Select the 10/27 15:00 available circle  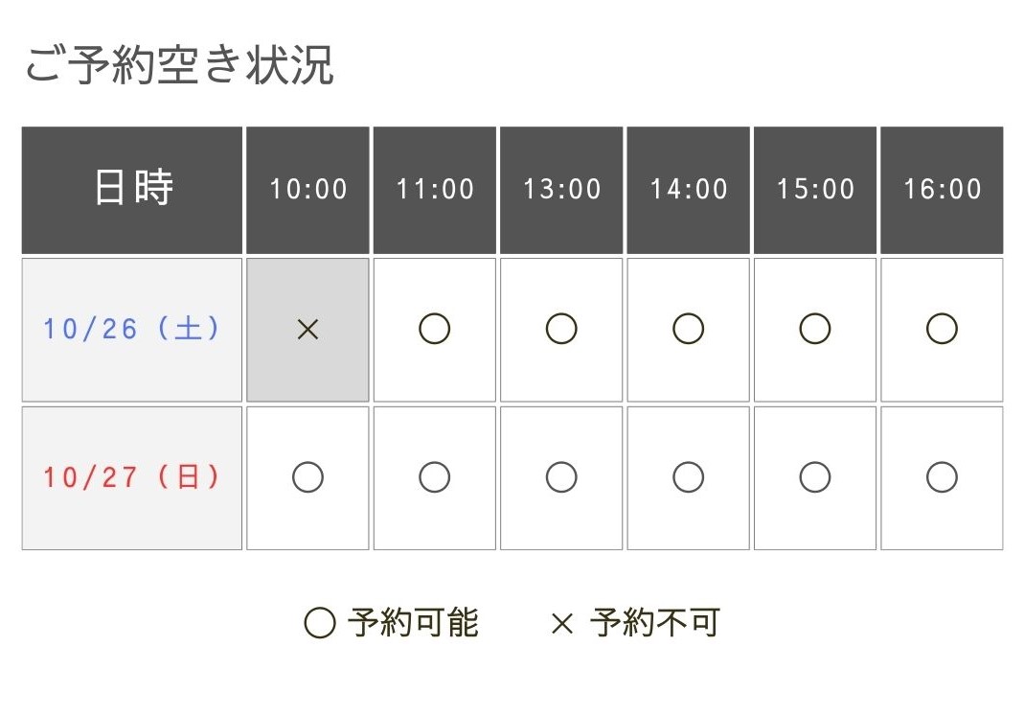click(x=814, y=477)
